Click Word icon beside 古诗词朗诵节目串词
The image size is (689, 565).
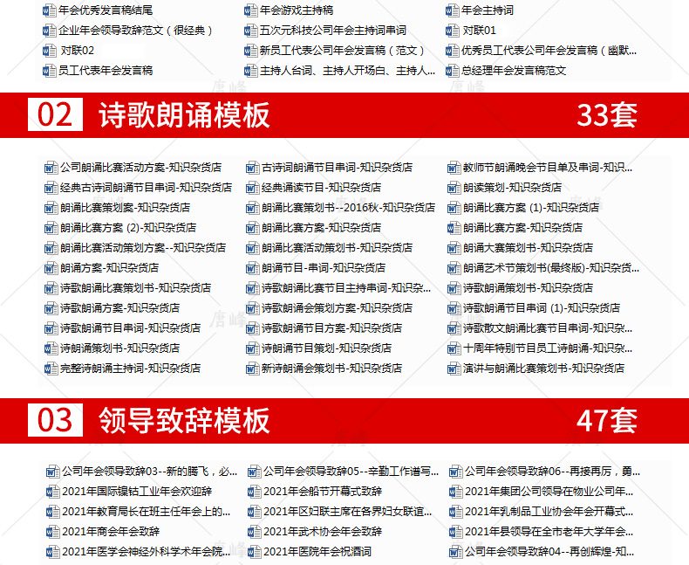coord(253,168)
